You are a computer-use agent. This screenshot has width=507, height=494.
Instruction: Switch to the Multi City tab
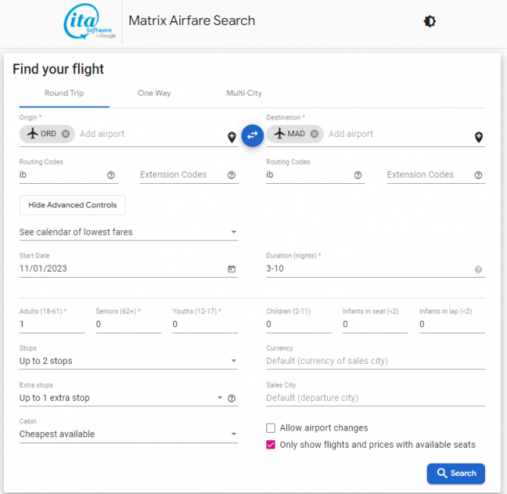click(244, 93)
